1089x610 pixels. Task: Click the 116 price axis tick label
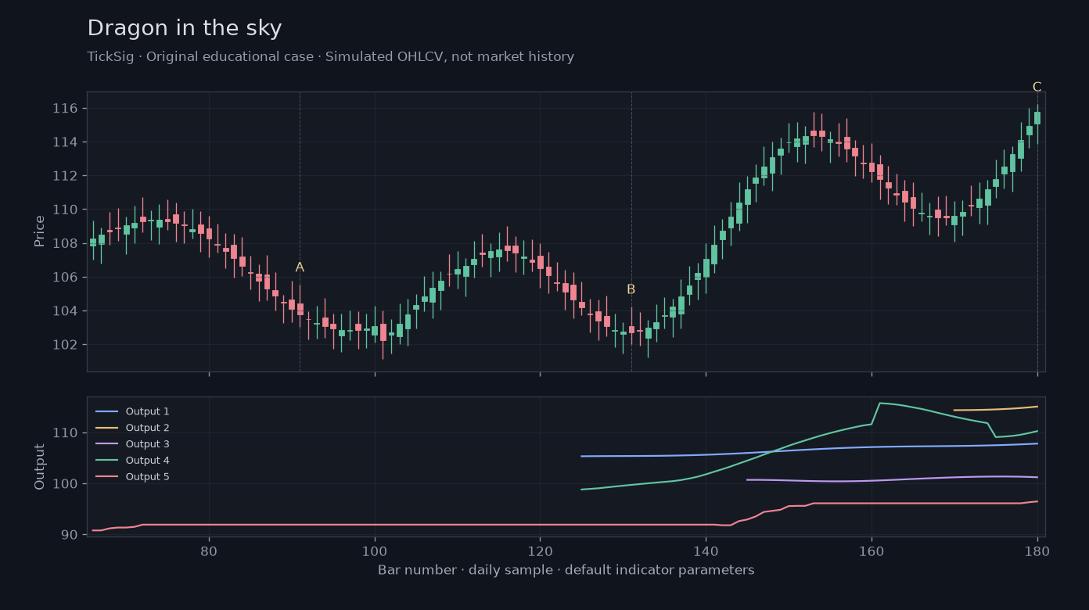[x=65, y=108]
